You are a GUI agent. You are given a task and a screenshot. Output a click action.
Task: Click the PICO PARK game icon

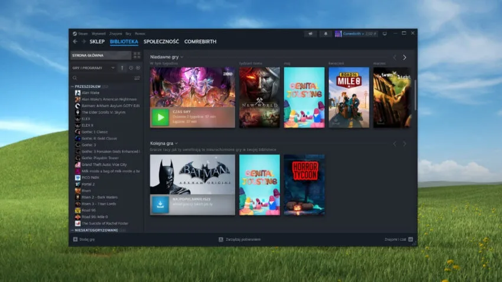pos(77,178)
